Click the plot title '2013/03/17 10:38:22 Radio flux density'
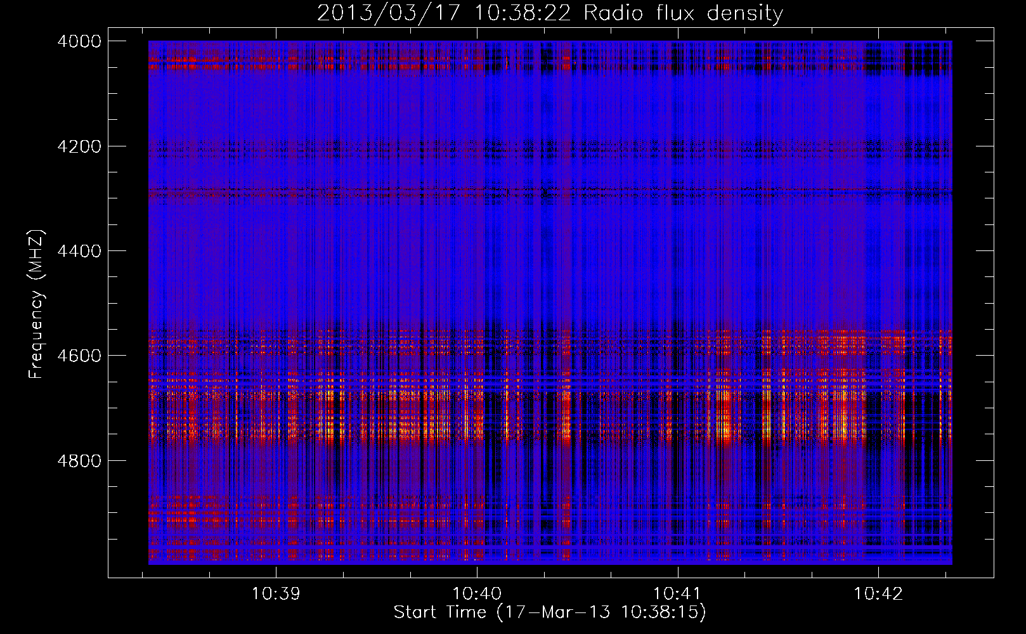The width and height of the screenshot is (1026, 634). point(550,13)
